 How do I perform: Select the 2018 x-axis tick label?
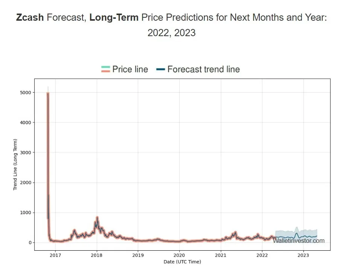click(97, 255)
